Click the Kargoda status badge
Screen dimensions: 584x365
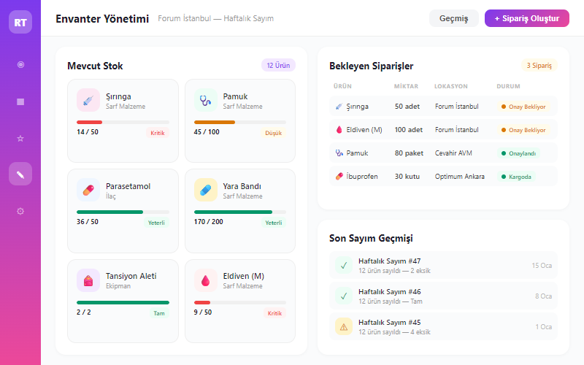pos(516,177)
